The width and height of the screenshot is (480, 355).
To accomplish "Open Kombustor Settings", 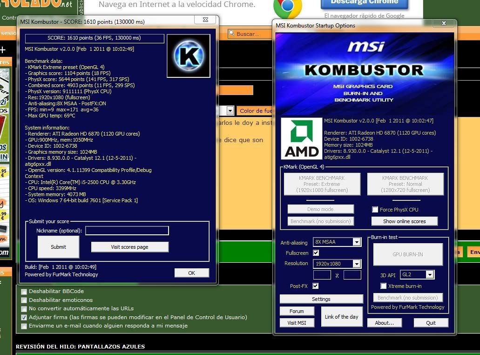I will pos(321,299).
